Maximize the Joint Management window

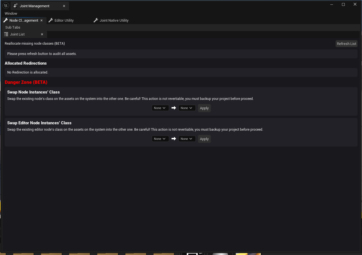pyautogui.click(x=343, y=4)
